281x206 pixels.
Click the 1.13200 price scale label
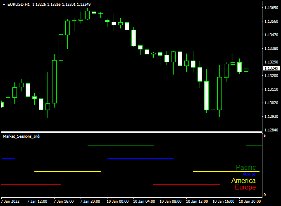click(x=271, y=75)
